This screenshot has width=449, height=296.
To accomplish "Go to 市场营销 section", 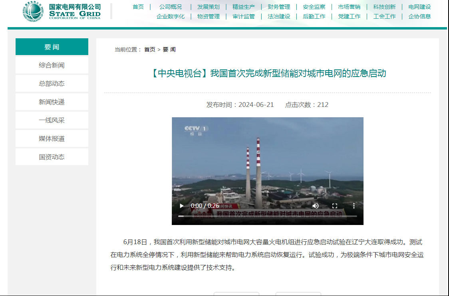I will (350, 7).
